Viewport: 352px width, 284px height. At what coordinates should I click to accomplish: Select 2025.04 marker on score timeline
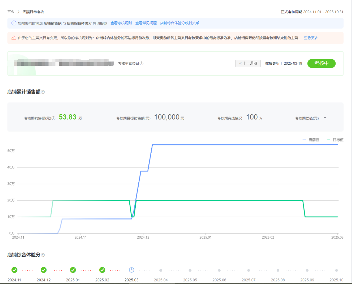pyautogui.click(x=161, y=270)
